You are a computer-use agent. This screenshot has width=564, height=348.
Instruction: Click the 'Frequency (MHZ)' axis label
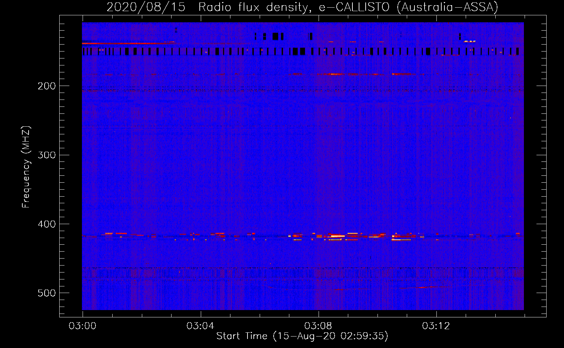click(26, 167)
